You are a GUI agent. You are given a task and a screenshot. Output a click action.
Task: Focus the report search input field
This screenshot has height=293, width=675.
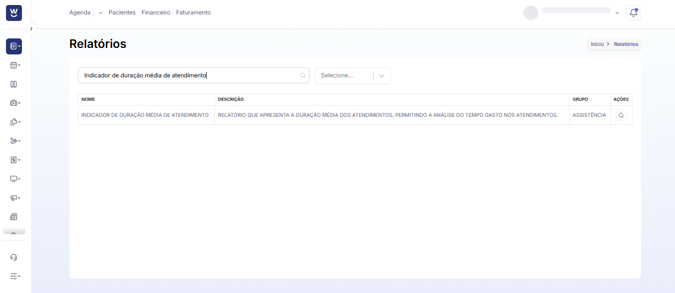tap(194, 75)
